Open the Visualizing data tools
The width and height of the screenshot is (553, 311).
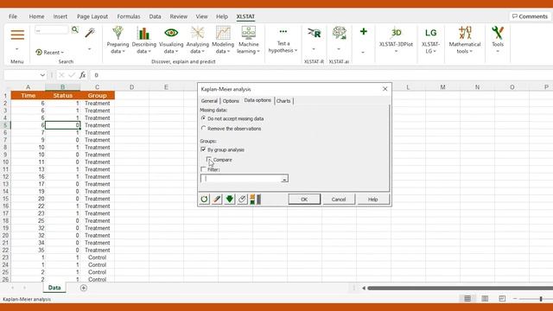(x=171, y=41)
